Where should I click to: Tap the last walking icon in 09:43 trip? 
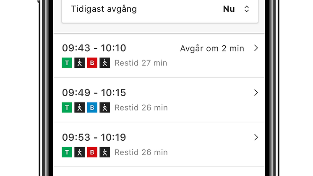pyautogui.click(x=104, y=63)
